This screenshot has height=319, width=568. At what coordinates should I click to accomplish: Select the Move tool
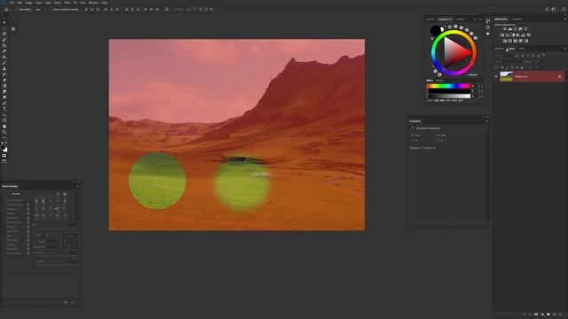coord(4,22)
